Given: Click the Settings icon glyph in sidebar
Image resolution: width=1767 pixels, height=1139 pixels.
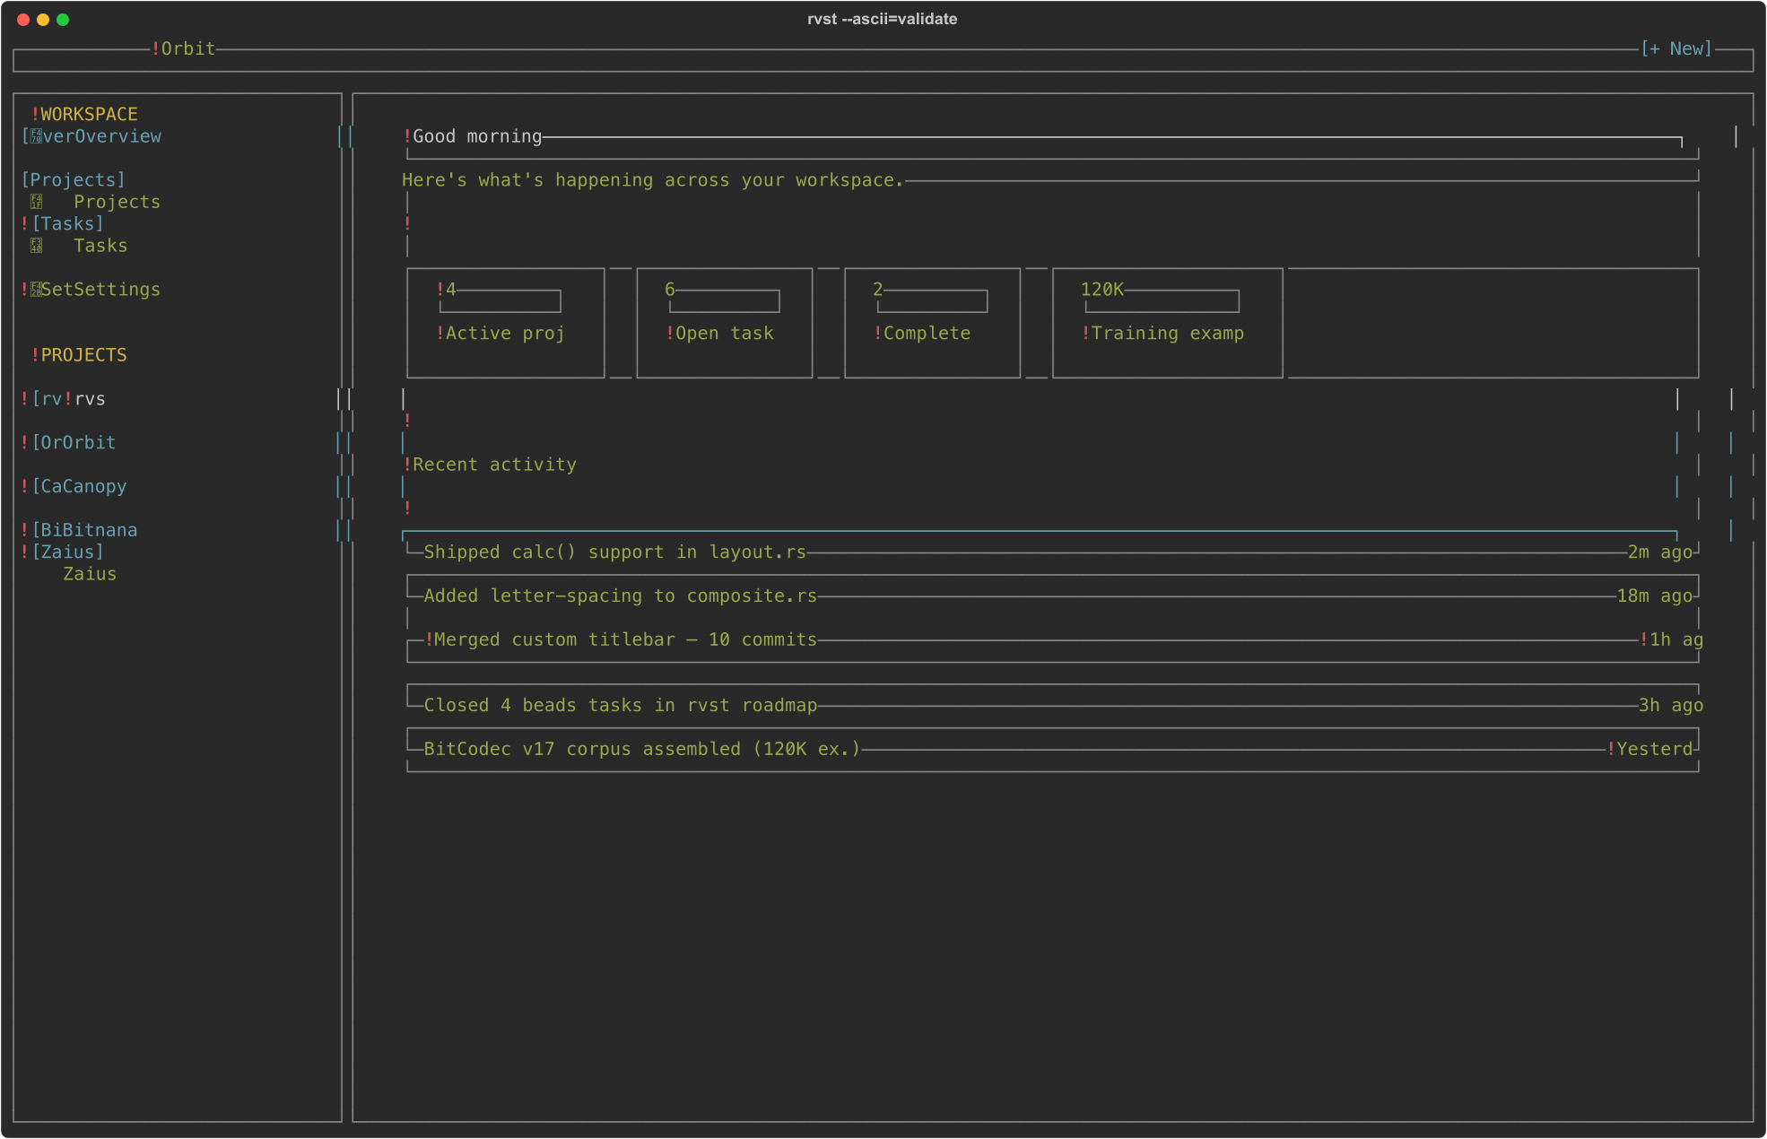Looking at the screenshot, I should point(37,290).
